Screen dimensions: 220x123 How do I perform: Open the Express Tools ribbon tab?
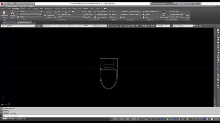[x=77, y=9]
